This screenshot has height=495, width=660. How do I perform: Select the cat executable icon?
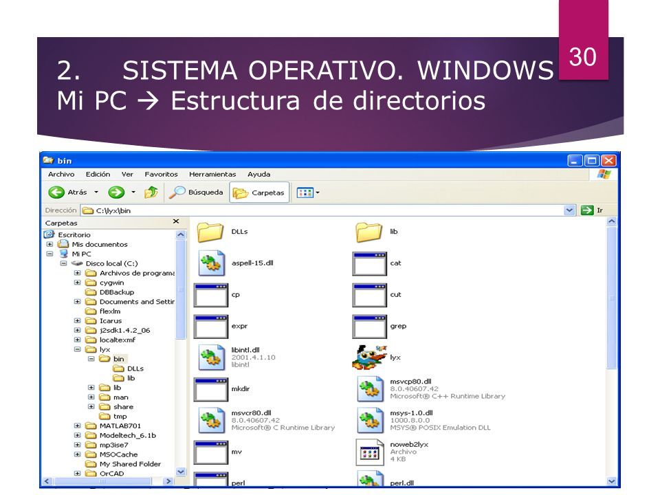coord(369,264)
